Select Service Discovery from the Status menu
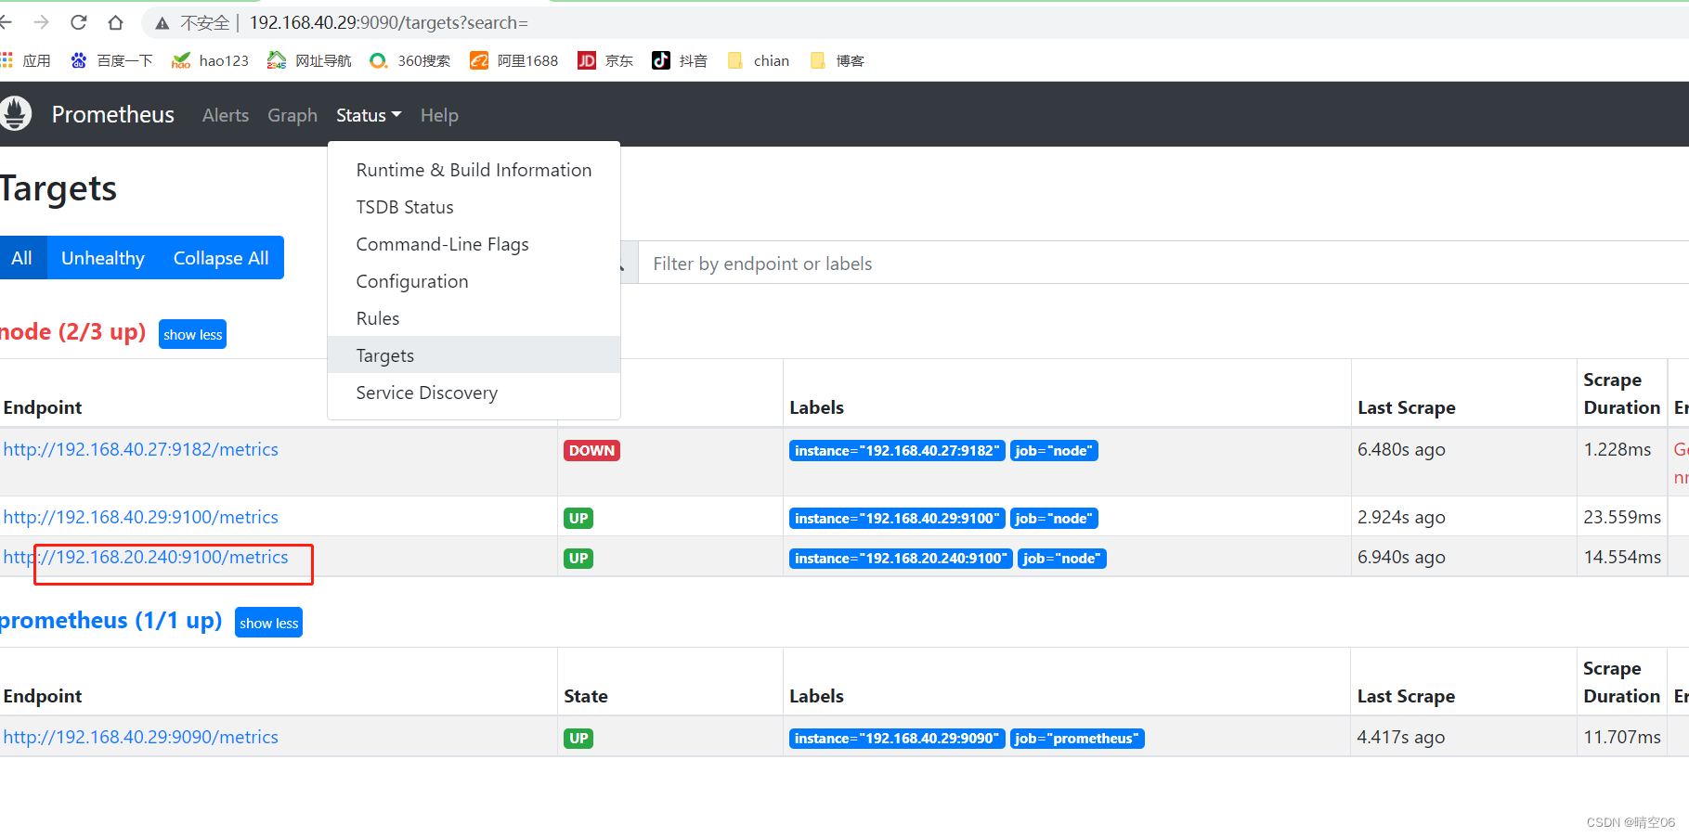 [426, 393]
